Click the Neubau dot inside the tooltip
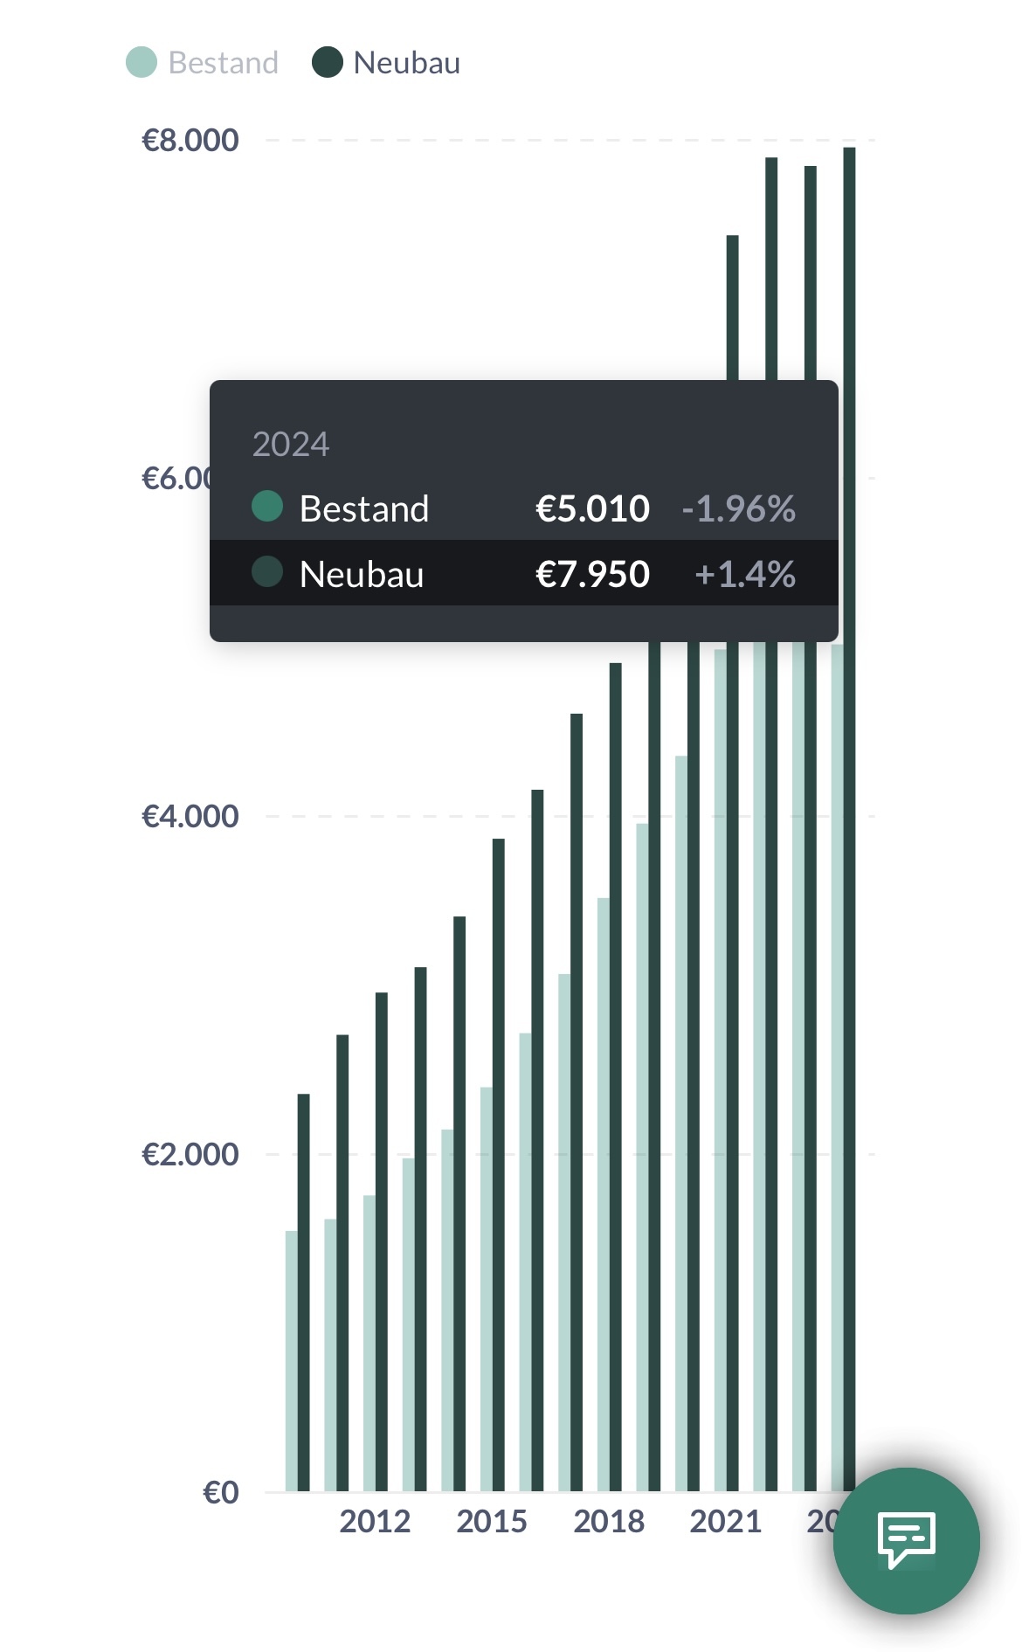Image resolution: width=1022 pixels, height=1652 pixels. pyautogui.click(x=267, y=572)
